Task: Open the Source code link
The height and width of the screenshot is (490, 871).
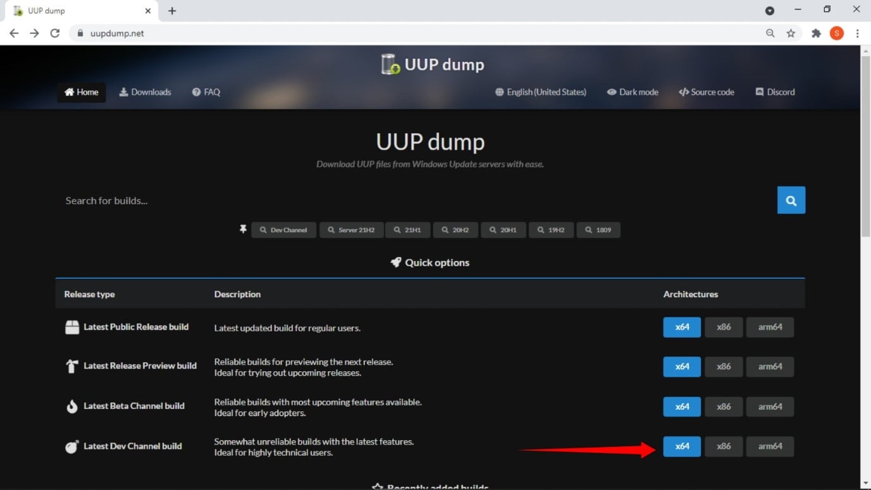Action: click(x=707, y=92)
